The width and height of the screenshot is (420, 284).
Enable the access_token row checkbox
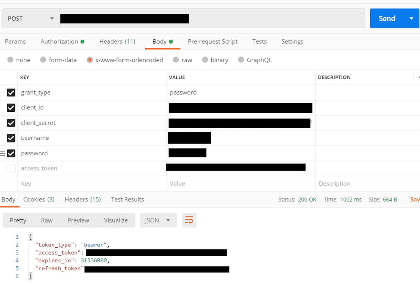point(11,169)
